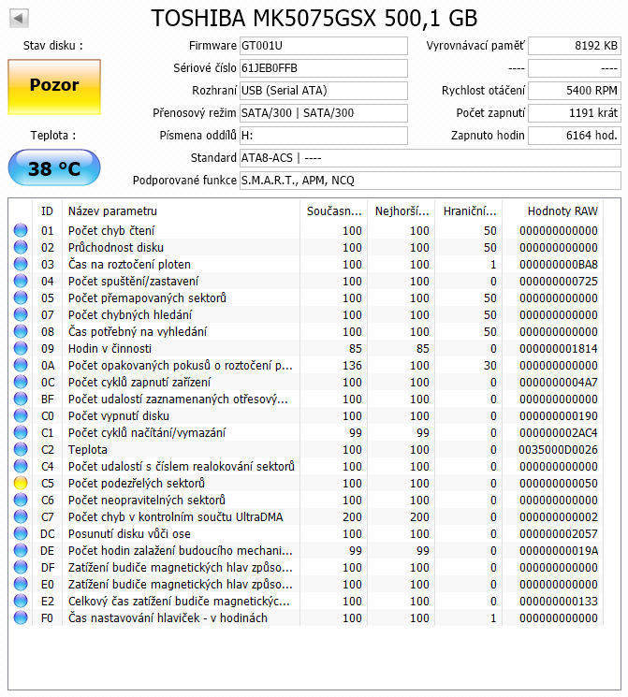Click status icon of Počet neopravitelných sektorů
This screenshot has width=628, height=697.
[21, 501]
